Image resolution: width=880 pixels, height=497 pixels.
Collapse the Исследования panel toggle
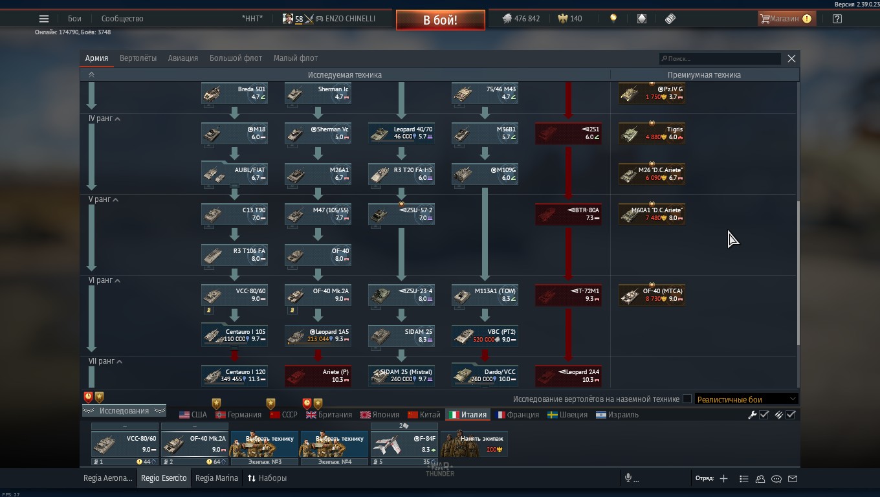pyautogui.click(x=124, y=411)
